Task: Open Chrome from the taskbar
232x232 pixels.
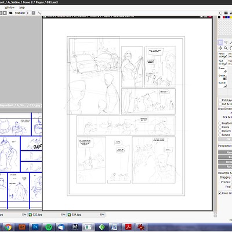Action: 8,227
